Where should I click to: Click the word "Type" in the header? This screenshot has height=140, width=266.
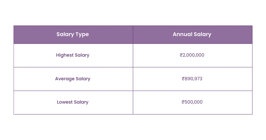tap(82, 35)
